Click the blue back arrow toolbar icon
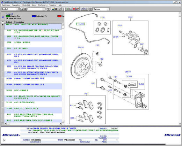 tap(82, 9)
